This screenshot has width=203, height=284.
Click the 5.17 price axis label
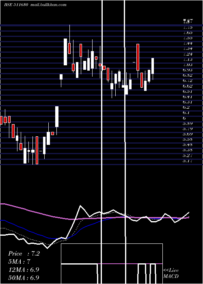coord(188,161)
